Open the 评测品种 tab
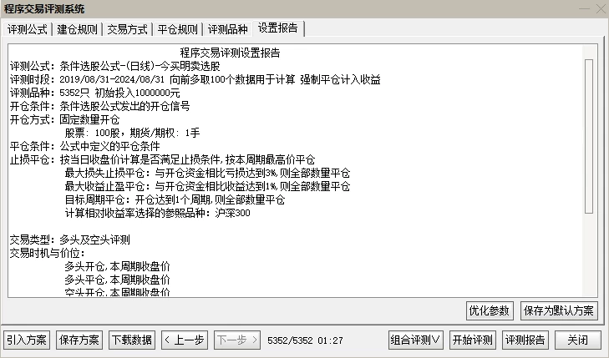This screenshot has width=609, height=358. coord(227,29)
